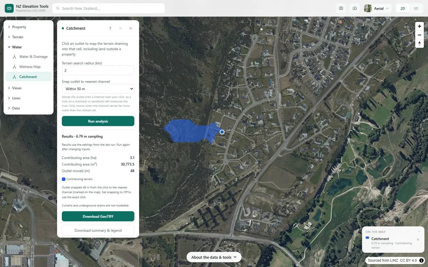Viewport: 428px width, 267px height.
Task: Open the Aerial basemap thumbnail selector
Action: tap(368, 8)
